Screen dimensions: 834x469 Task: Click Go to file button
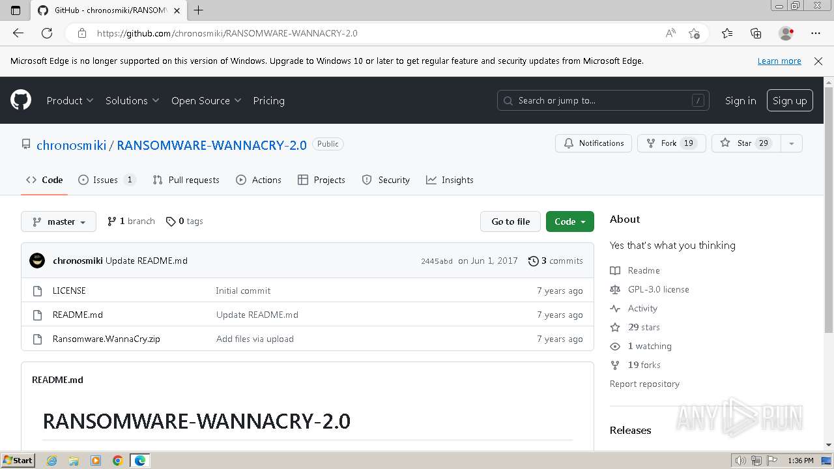(x=511, y=221)
